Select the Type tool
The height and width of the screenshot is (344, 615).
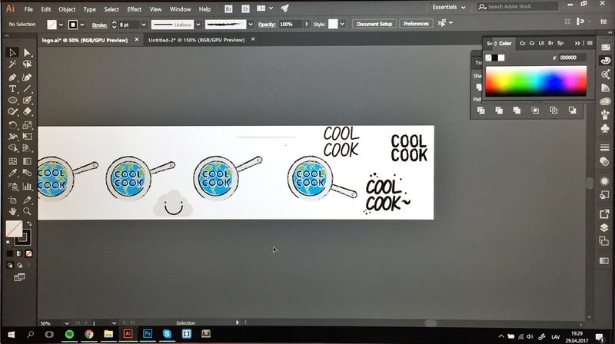[12, 88]
